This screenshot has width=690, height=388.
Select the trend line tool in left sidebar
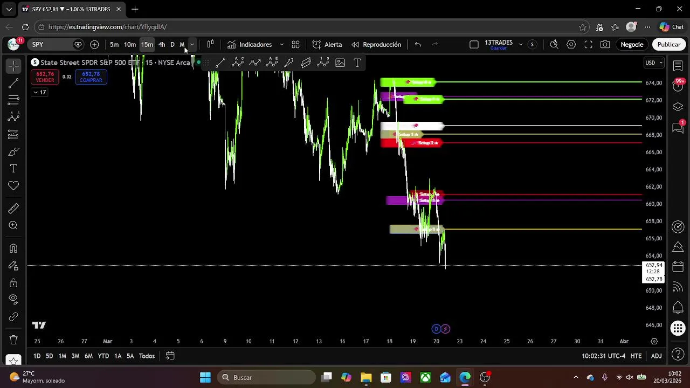(x=13, y=83)
